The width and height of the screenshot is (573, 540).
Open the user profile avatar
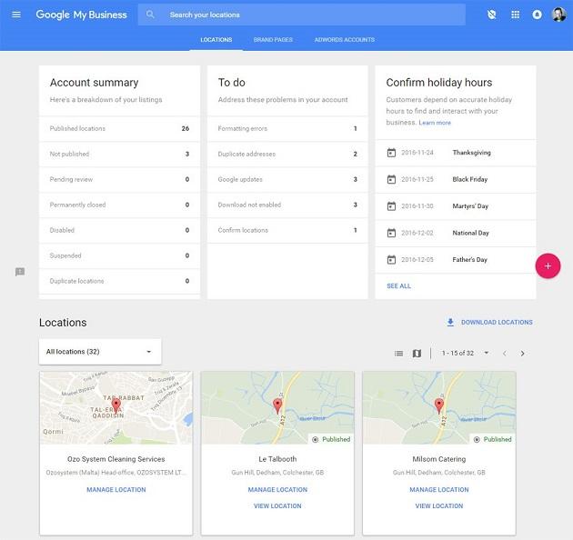point(558,15)
